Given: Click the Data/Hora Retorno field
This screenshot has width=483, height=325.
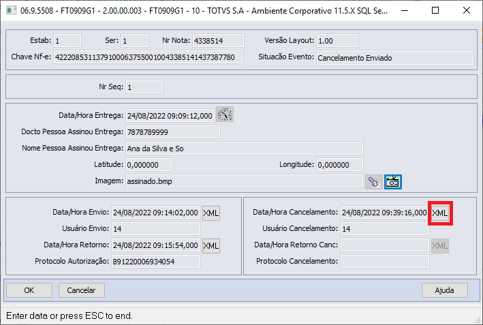Looking at the screenshot, I should click(x=156, y=245).
